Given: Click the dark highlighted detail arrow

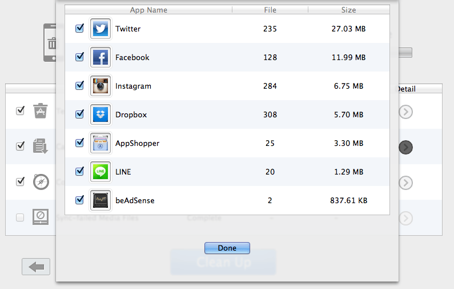Looking at the screenshot, I should point(405,147).
